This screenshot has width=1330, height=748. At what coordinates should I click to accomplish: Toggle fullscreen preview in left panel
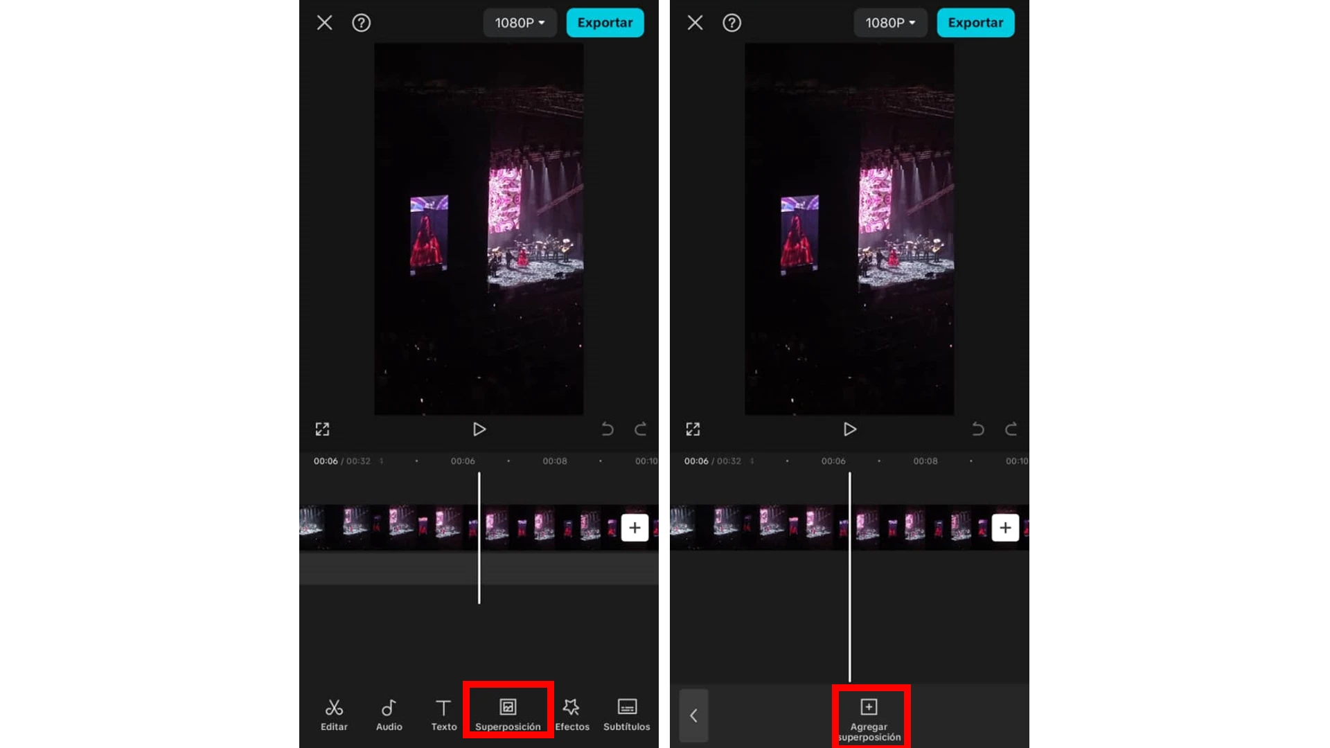pyautogui.click(x=322, y=429)
